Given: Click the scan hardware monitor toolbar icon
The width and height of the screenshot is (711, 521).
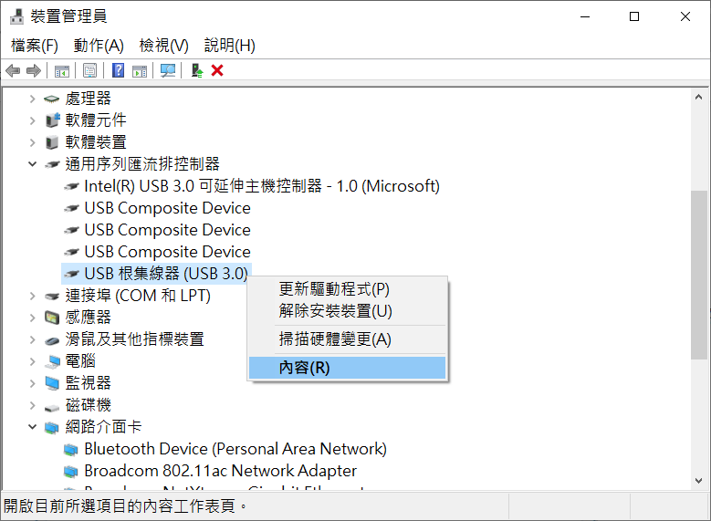Looking at the screenshot, I should click(168, 71).
